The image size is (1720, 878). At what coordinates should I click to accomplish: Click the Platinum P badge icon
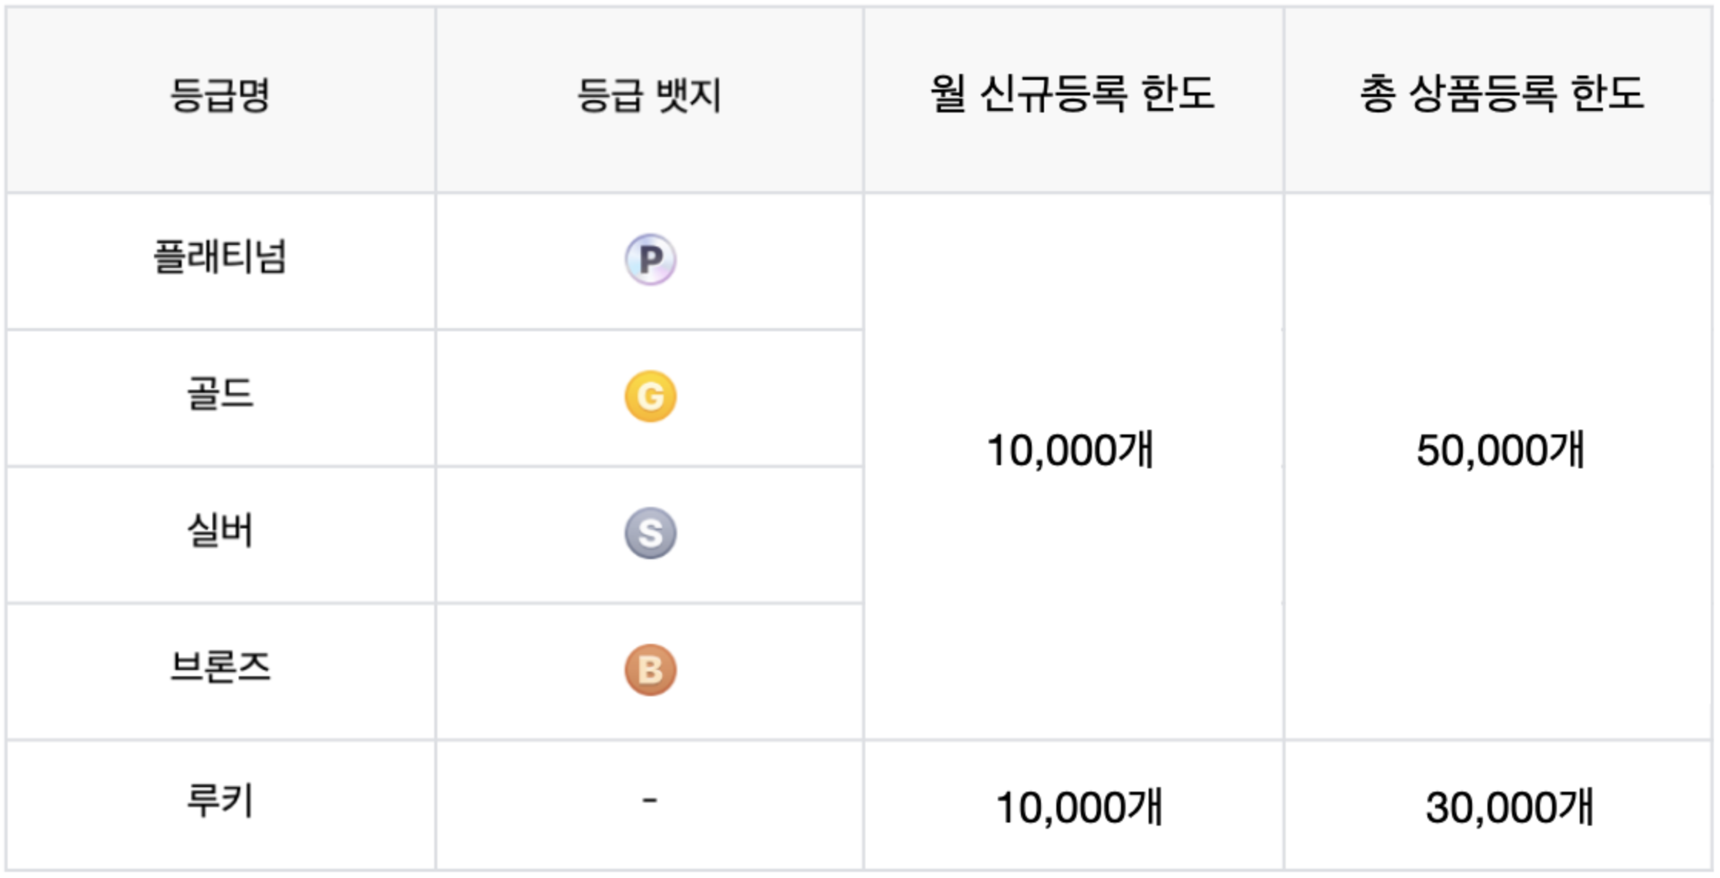click(651, 260)
